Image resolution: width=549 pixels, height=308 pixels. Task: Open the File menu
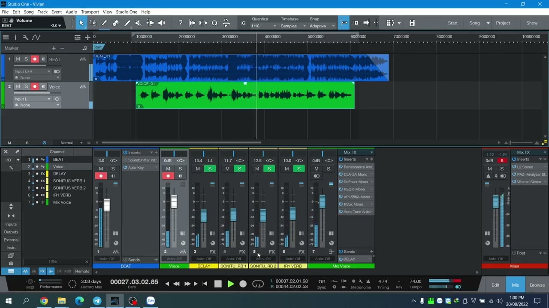[5, 12]
